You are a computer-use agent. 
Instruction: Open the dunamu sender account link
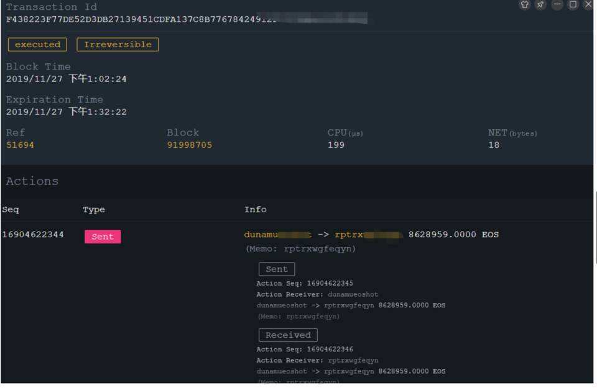(277, 235)
